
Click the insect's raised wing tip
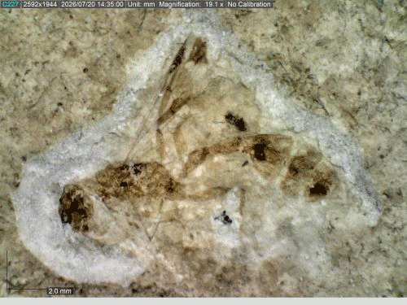(x=199, y=50)
